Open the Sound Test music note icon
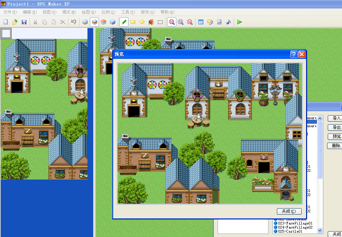Viewport: 342px width, 237px height. click(x=228, y=22)
